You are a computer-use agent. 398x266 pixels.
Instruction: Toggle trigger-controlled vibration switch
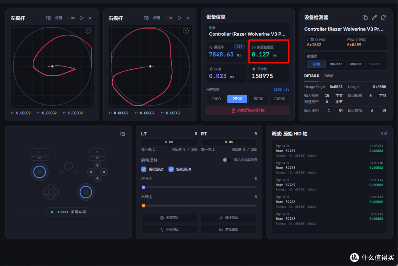(x=227, y=160)
